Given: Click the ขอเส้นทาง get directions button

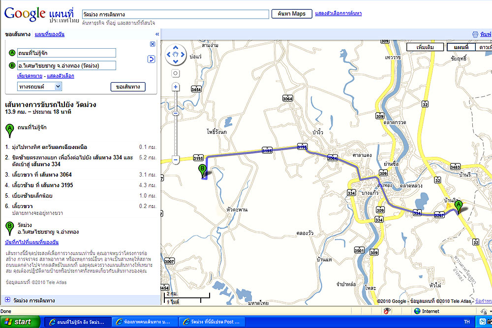Looking at the screenshot, I should click(x=128, y=87).
